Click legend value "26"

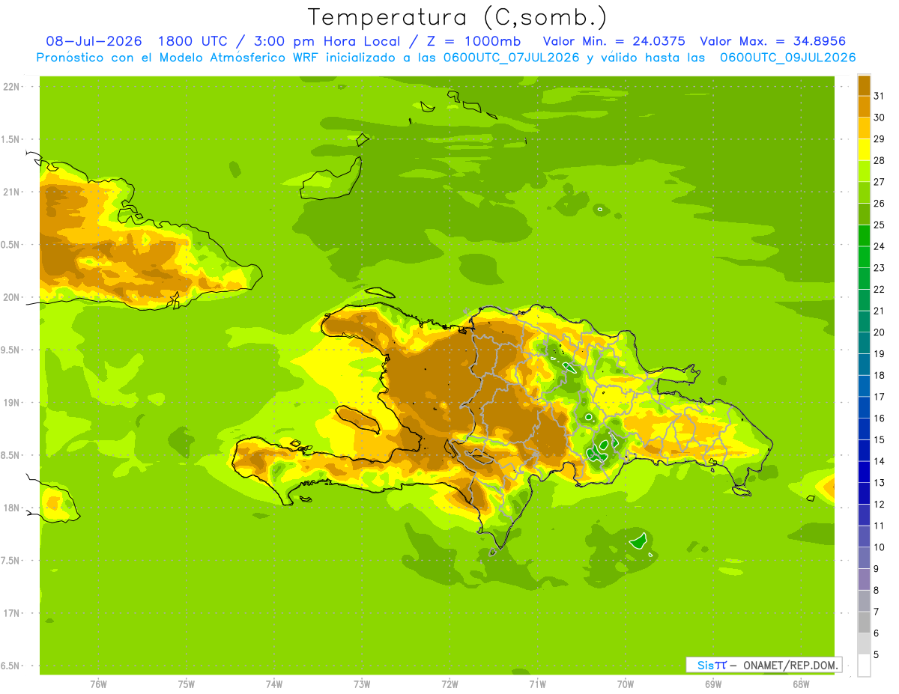879,204
